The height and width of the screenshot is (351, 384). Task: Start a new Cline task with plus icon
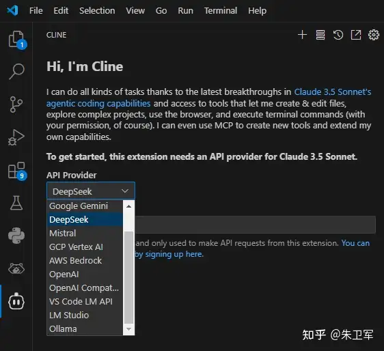[302, 35]
